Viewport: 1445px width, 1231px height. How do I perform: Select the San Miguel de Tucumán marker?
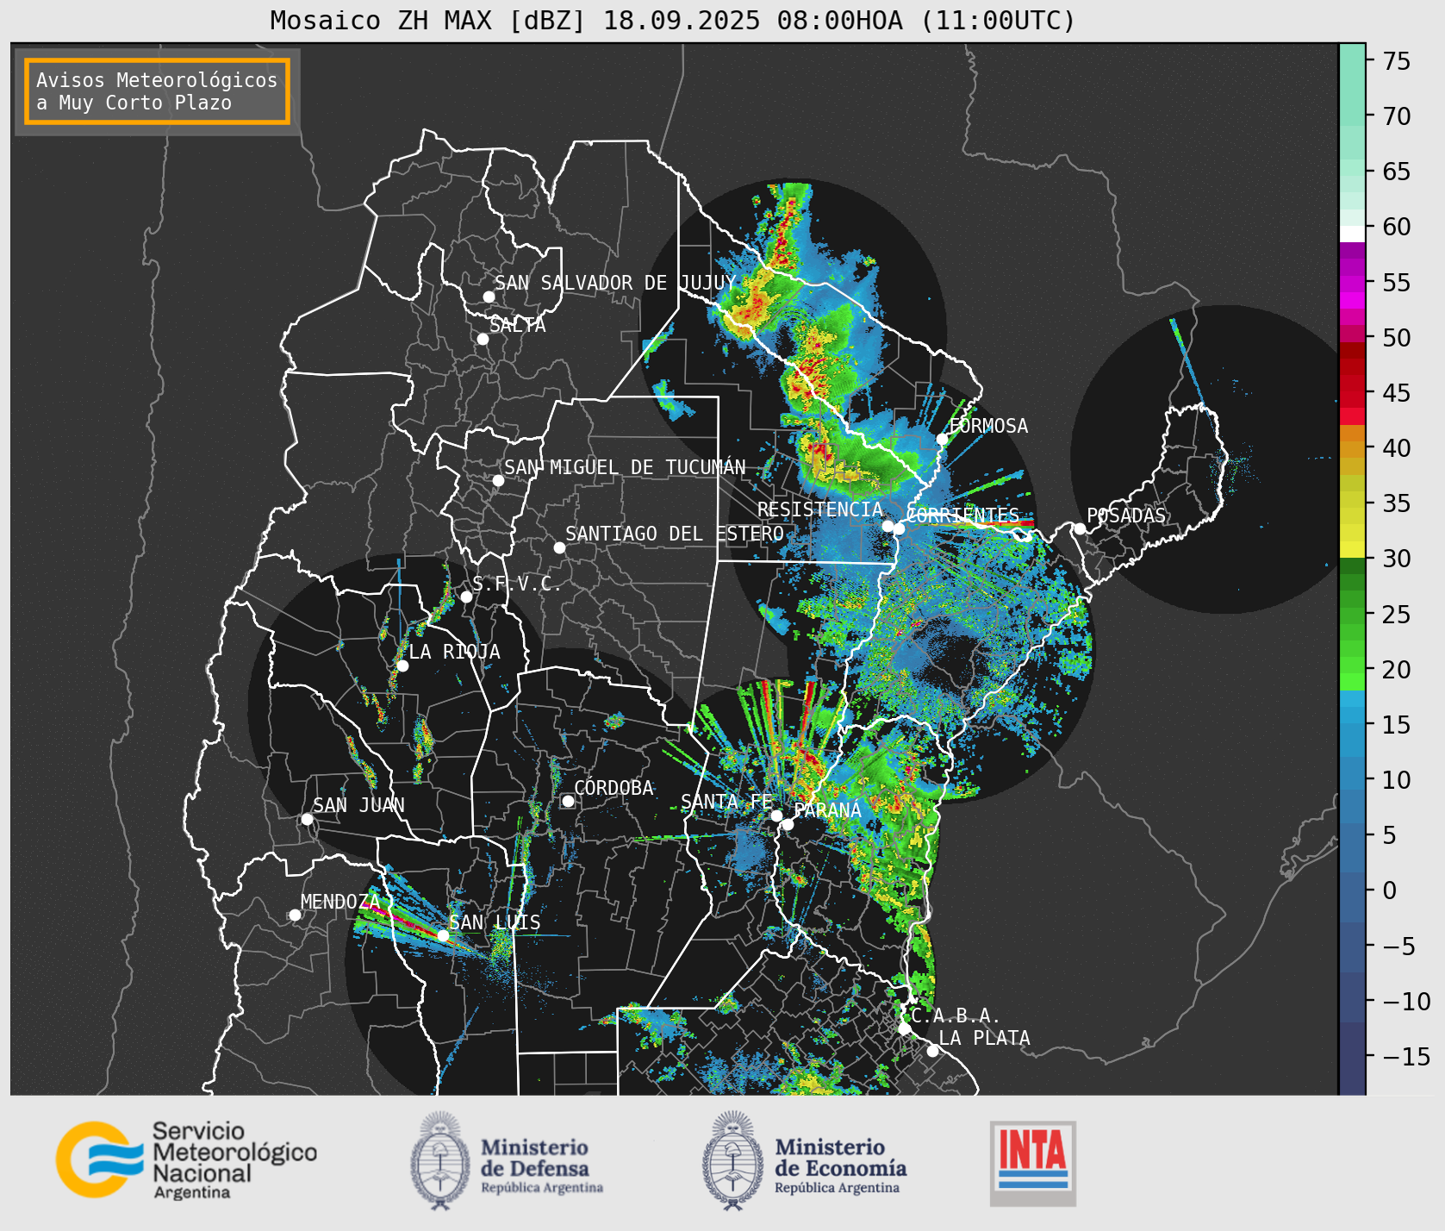pos(498,480)
